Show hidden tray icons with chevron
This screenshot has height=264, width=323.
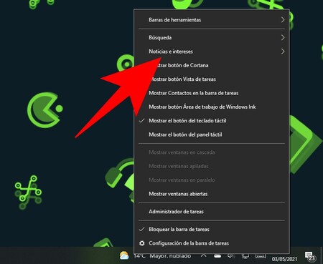(x=203, y=255)
